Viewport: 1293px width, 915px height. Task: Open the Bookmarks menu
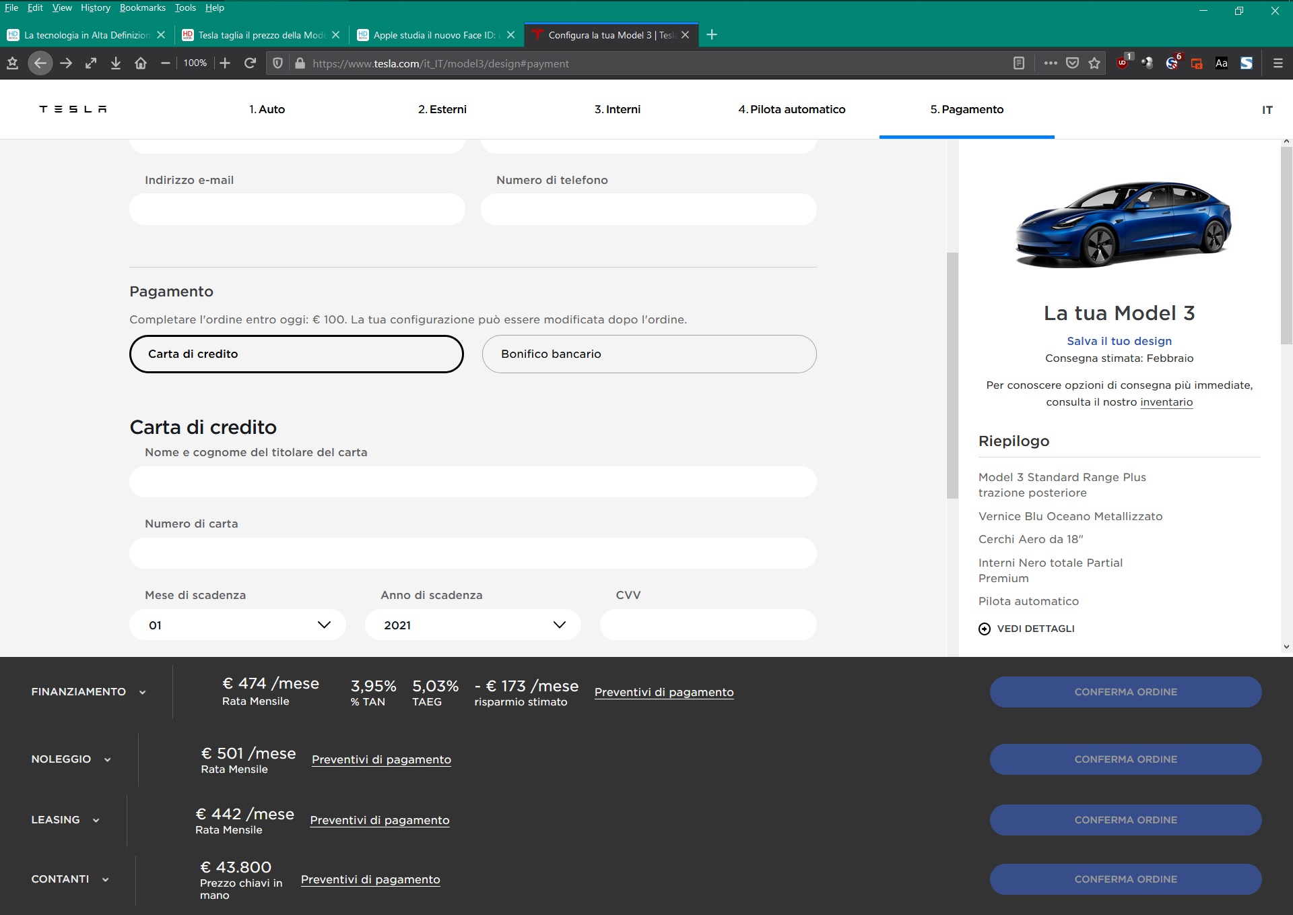point(143,7)
